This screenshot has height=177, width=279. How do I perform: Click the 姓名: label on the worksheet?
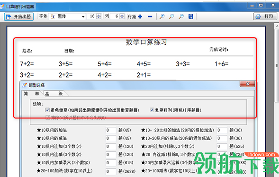[x=27, y=51]
